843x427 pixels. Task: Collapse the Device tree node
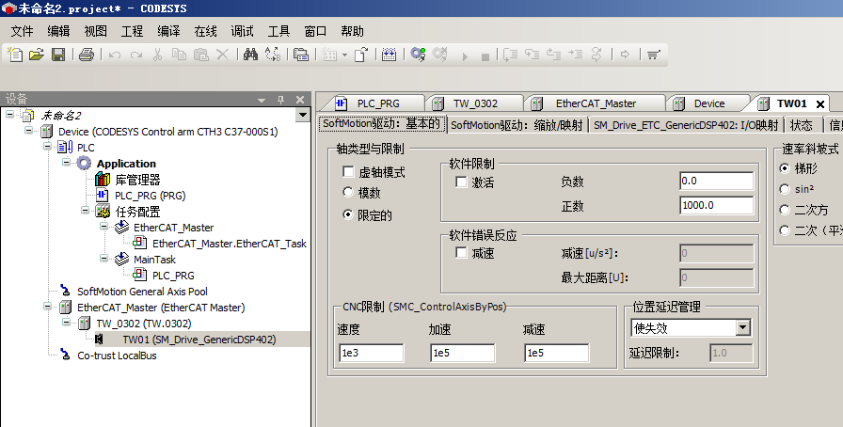[x=29, y=131]
